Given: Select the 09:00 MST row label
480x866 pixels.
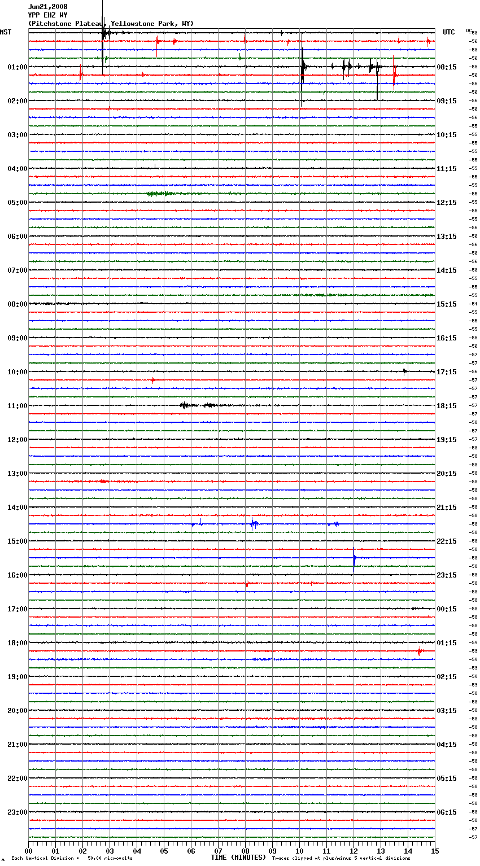Looking at the screenshot, I should pos(18,338).
